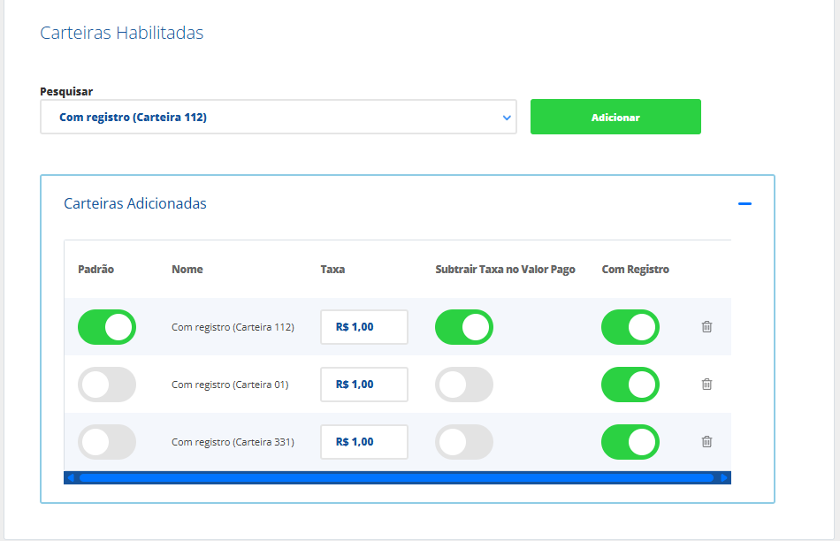Image resolution: width=840 pixels, height=541 pixels.
Task: Turn off Subtrair Taxa for Carteira 112
Action: tap(464, 327)
